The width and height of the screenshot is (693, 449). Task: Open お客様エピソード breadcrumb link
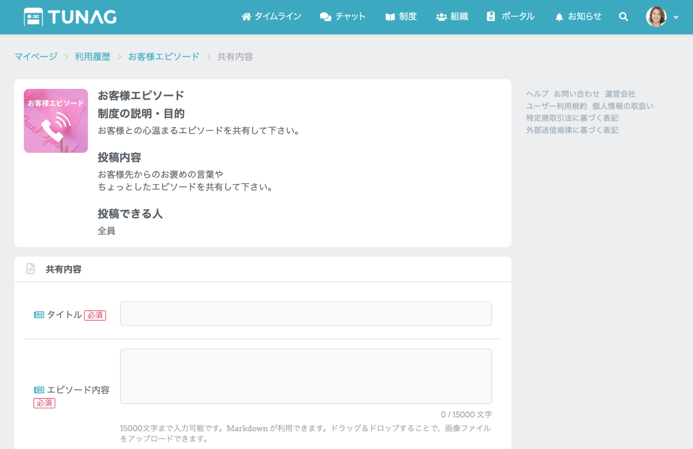[164, 57]
